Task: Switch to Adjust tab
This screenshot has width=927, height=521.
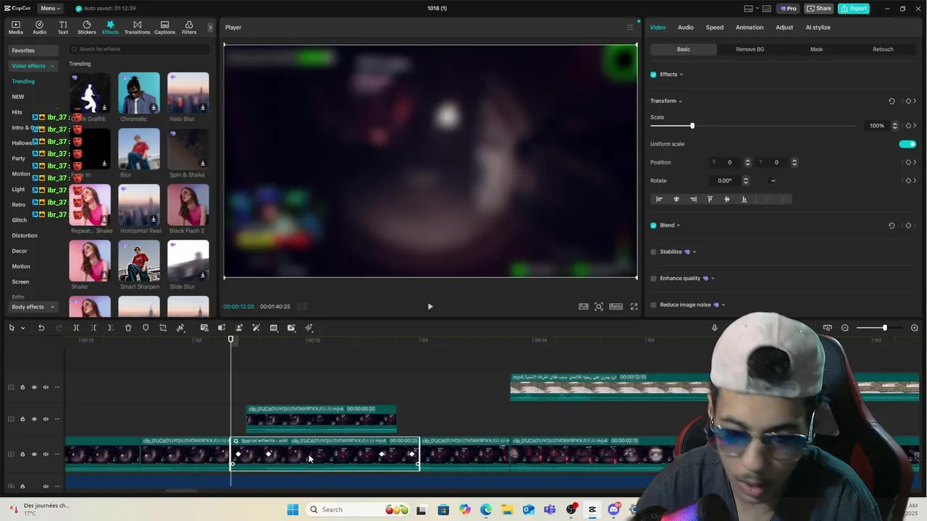Action: click(784, 27)
